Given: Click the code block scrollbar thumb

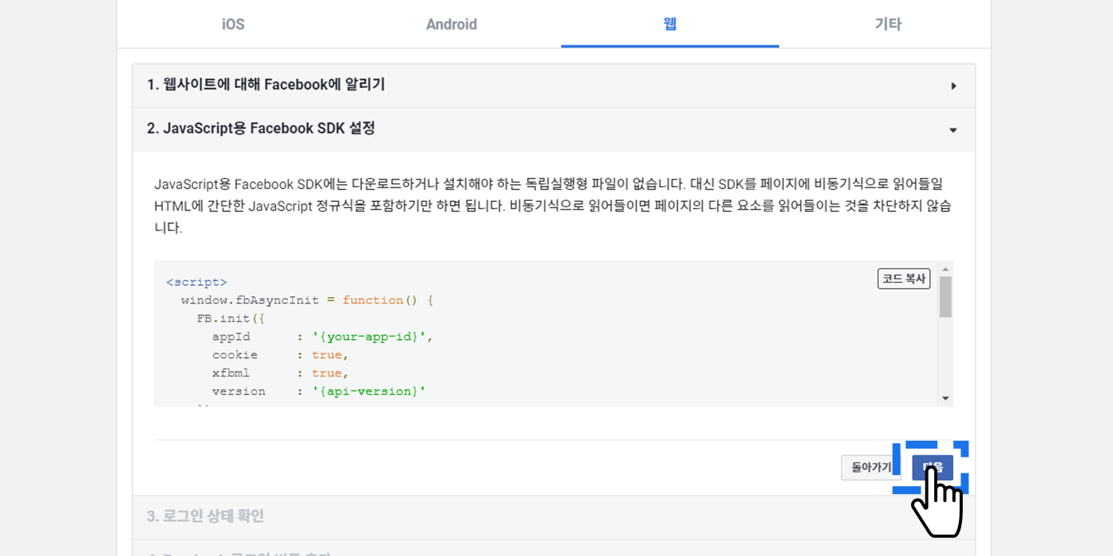Looking at the screenshot, I should pos(945,296).
